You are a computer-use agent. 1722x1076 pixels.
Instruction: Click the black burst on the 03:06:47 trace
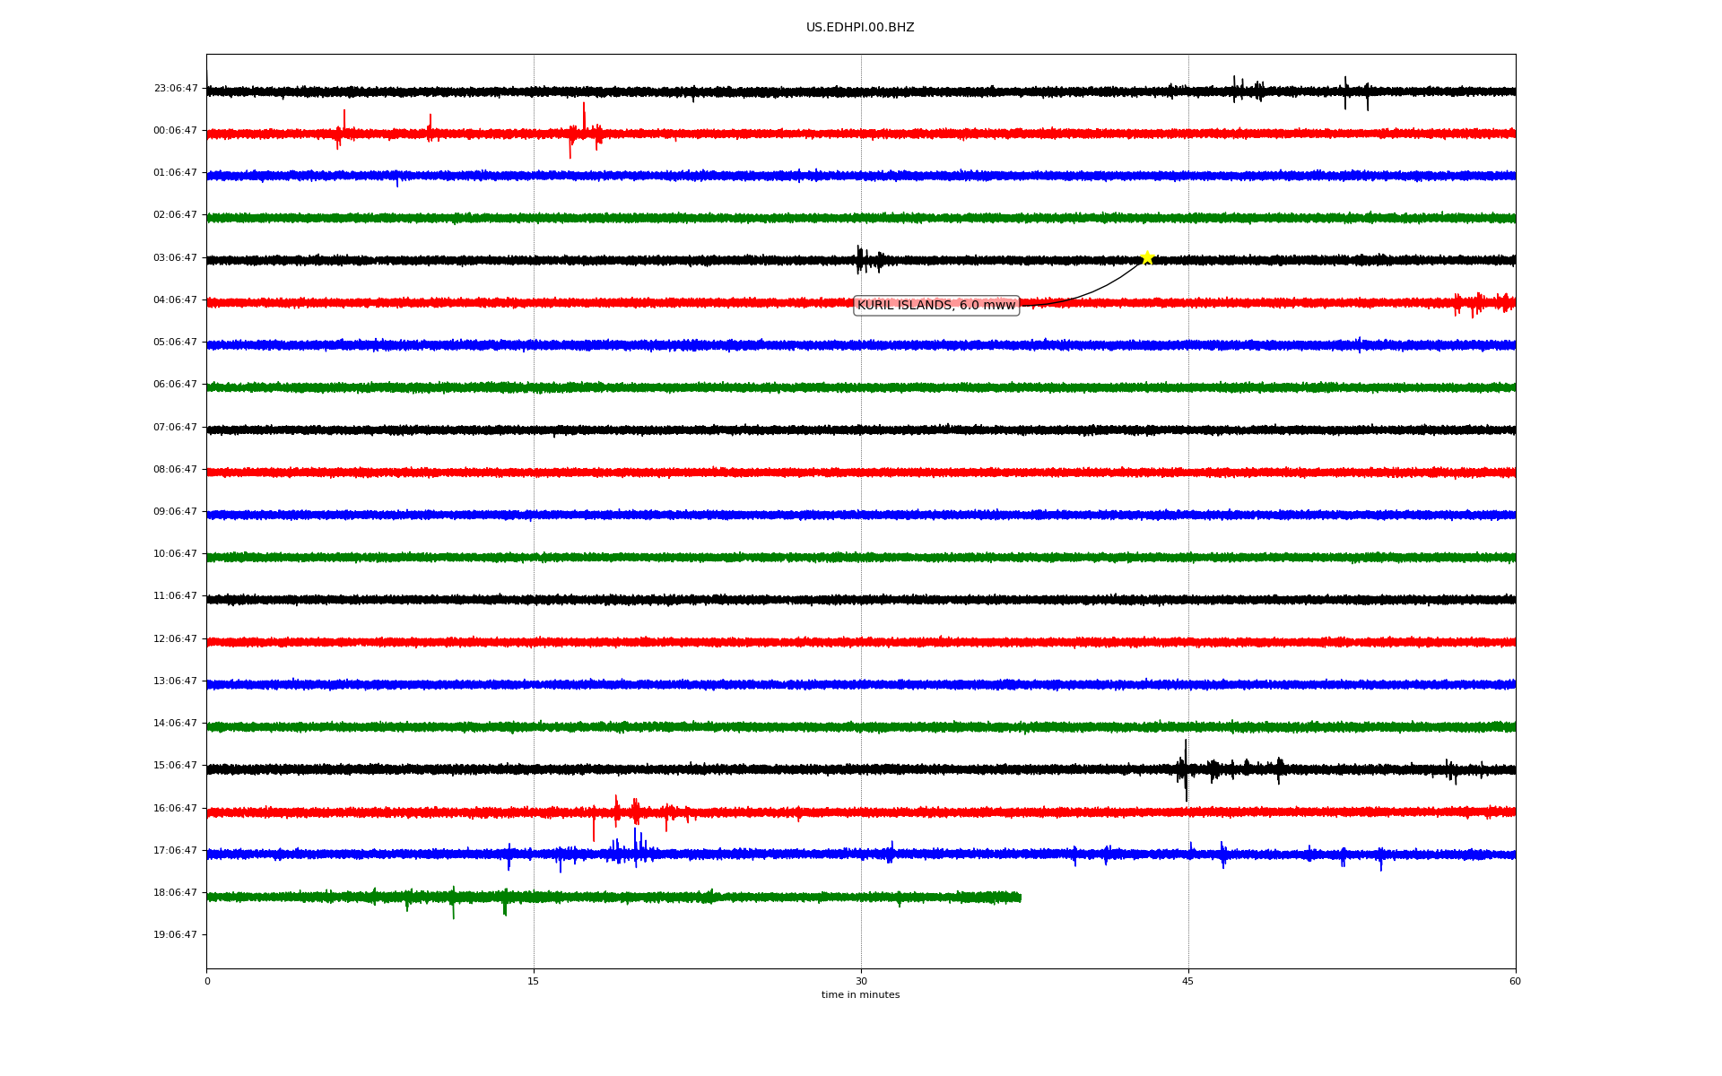point(868,260)
